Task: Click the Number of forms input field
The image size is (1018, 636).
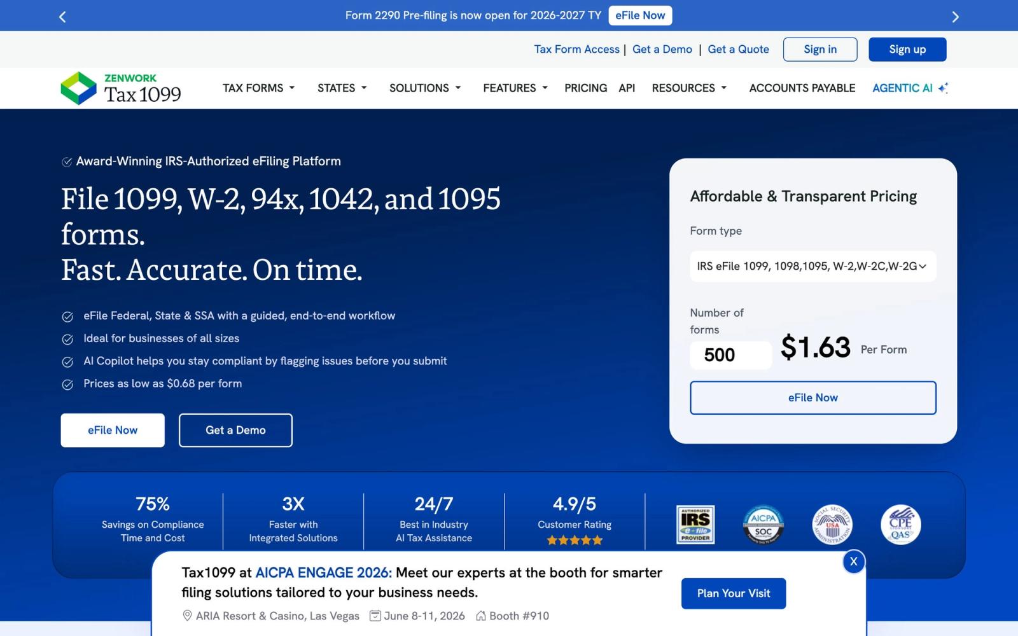Action: coord(730,355)
